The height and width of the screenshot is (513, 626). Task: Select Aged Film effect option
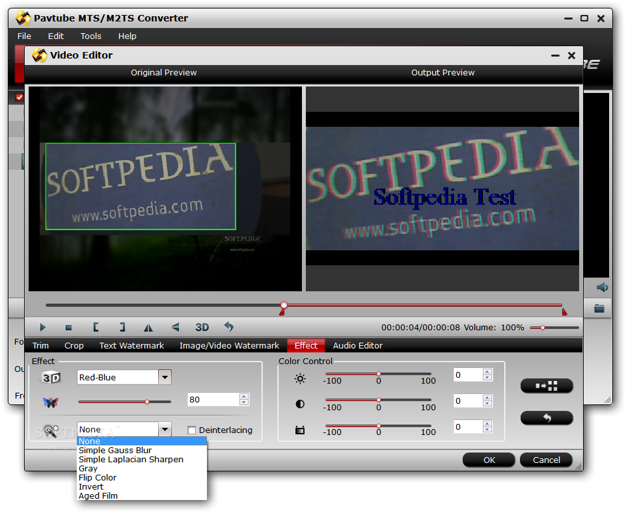pos(142,496)
